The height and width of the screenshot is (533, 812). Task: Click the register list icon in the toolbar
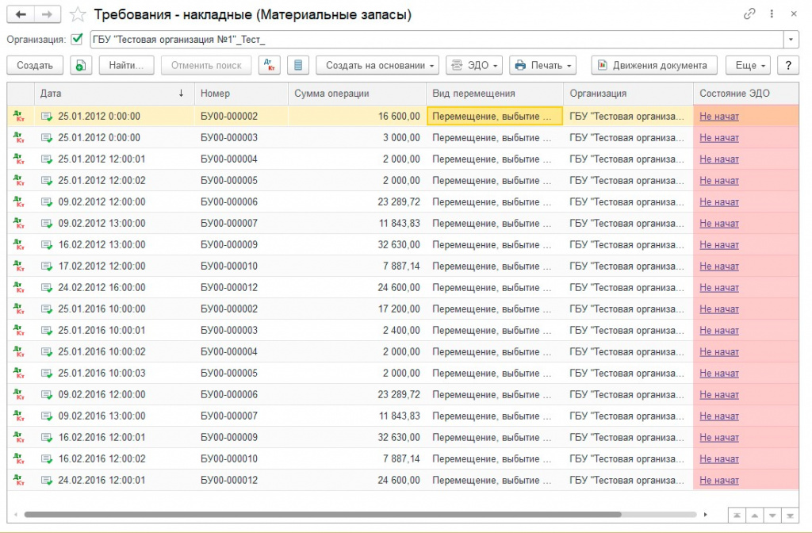click(297, 65)
